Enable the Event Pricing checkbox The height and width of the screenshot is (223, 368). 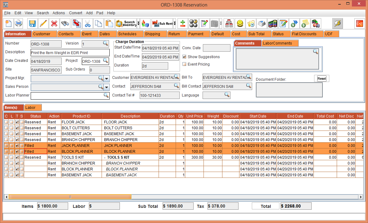[x=184, y=64]
